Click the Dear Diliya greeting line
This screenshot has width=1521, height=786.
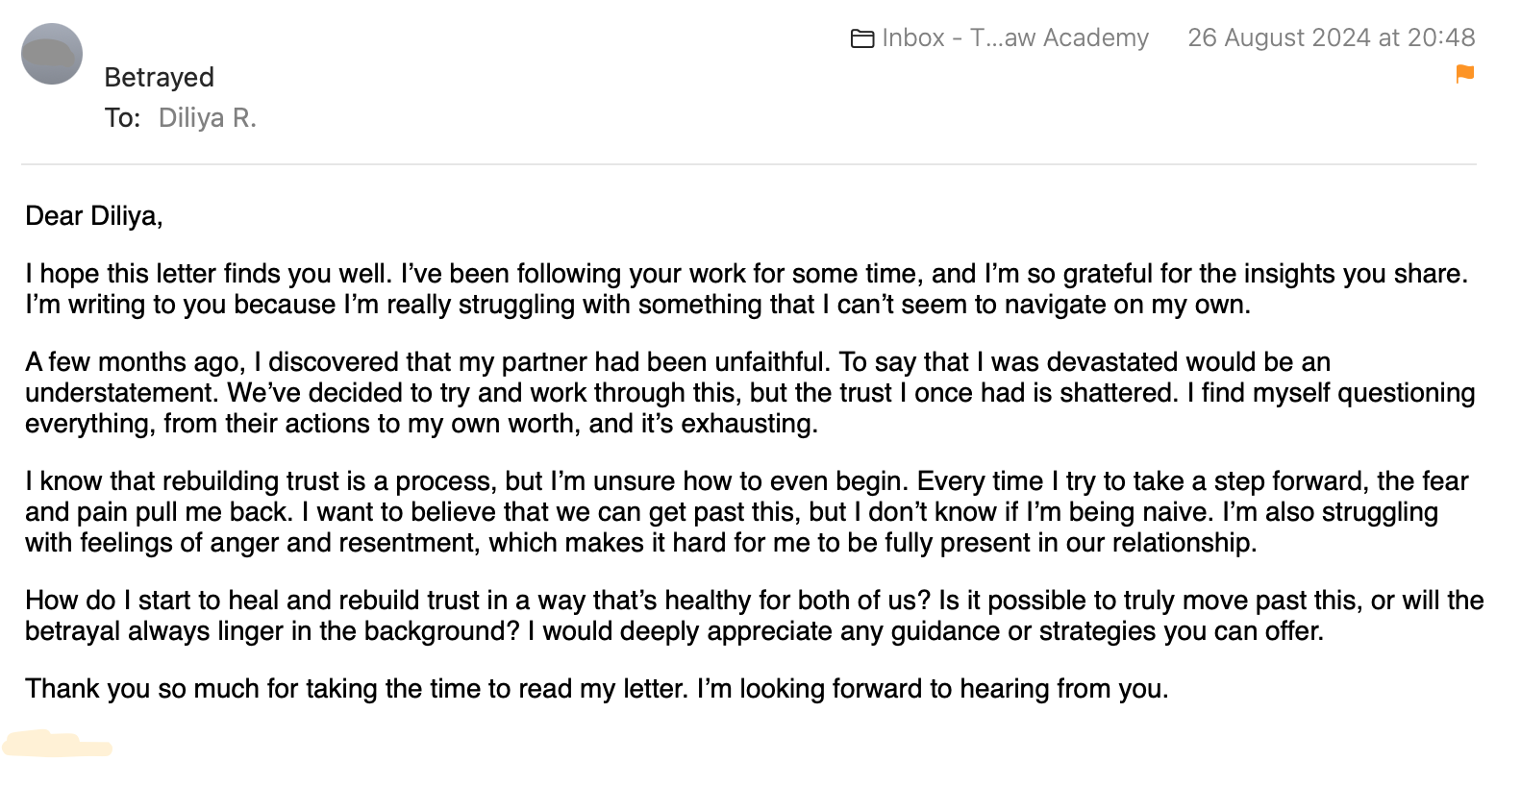pos(94,216)
